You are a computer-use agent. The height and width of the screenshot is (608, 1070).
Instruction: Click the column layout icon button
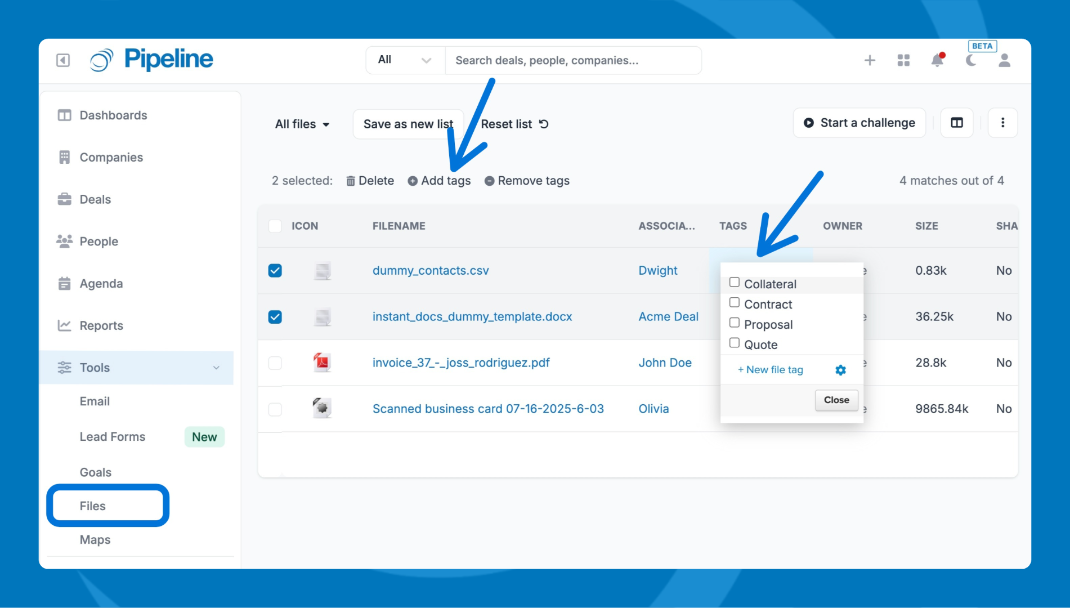click(957, 123)
